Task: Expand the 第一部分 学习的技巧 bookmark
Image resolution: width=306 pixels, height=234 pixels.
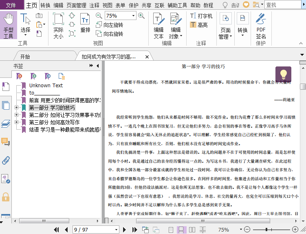Action: tap(16, 107)
